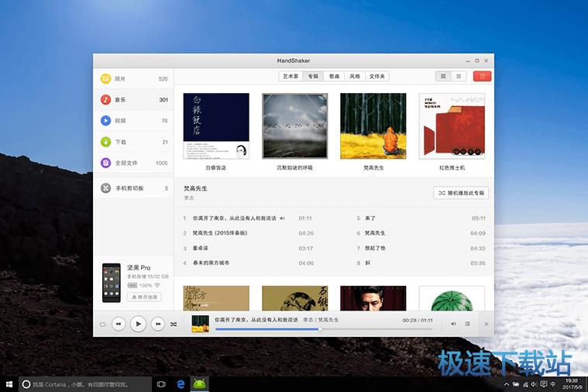588x392 pixels.
Task: Switch to list view layout
Action: (459, 76)
